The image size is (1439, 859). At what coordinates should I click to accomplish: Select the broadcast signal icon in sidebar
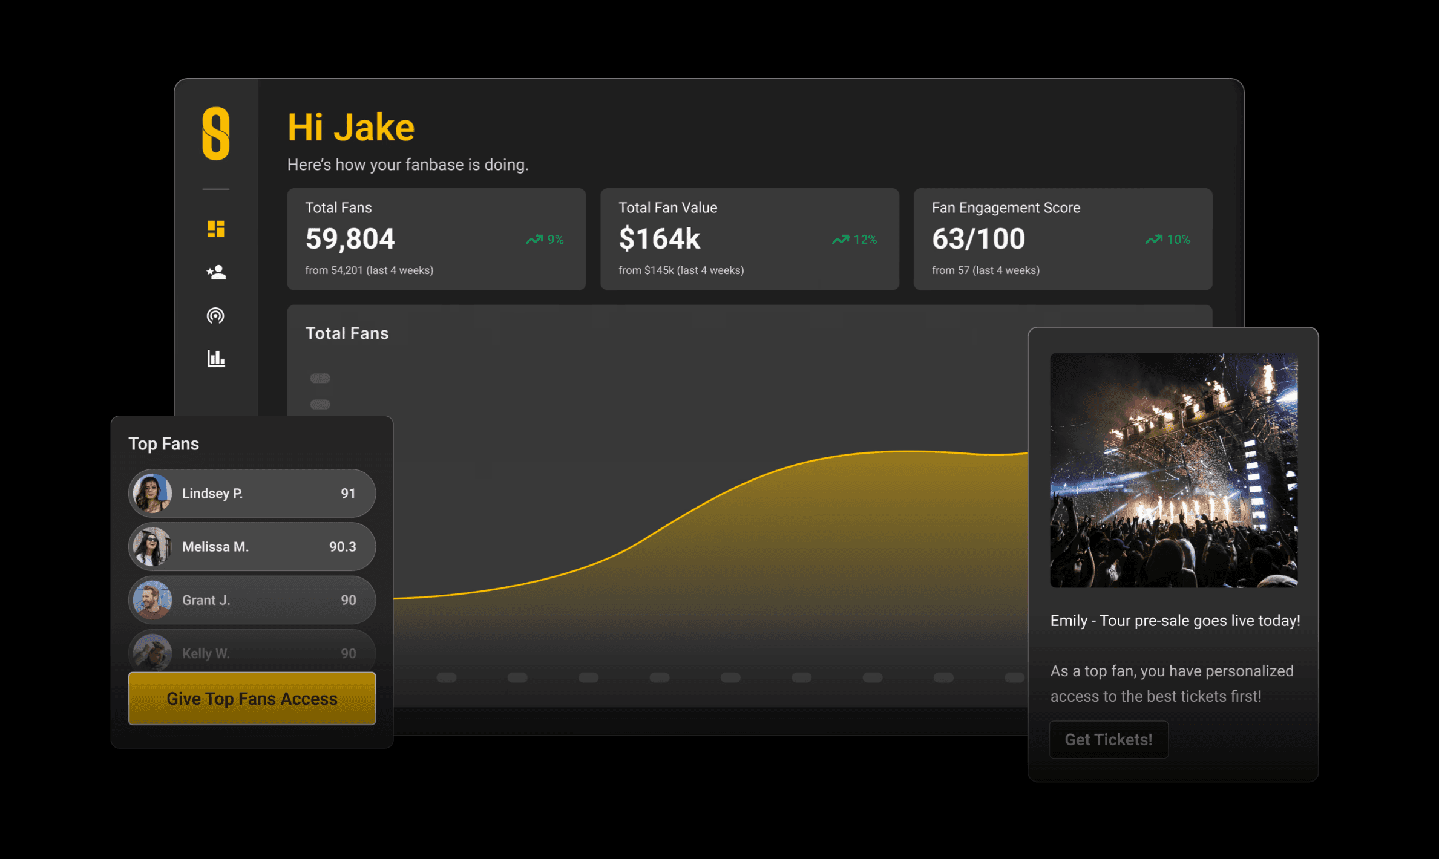(x=215, y=315)
